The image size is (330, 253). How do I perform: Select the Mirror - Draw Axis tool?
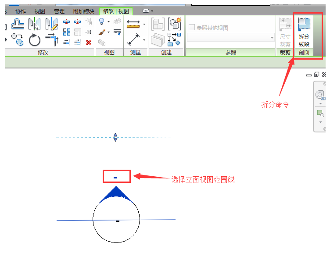coord(51,24)
